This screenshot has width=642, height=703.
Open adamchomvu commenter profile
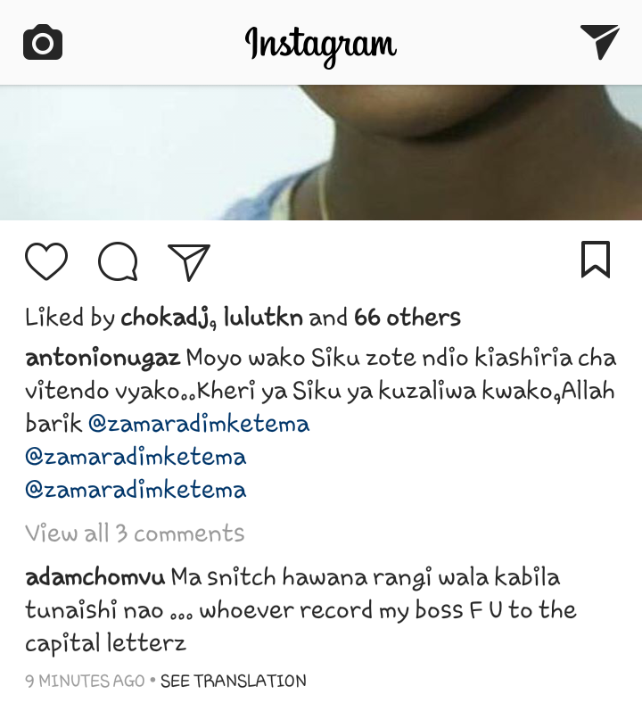(x=95, y=577)
